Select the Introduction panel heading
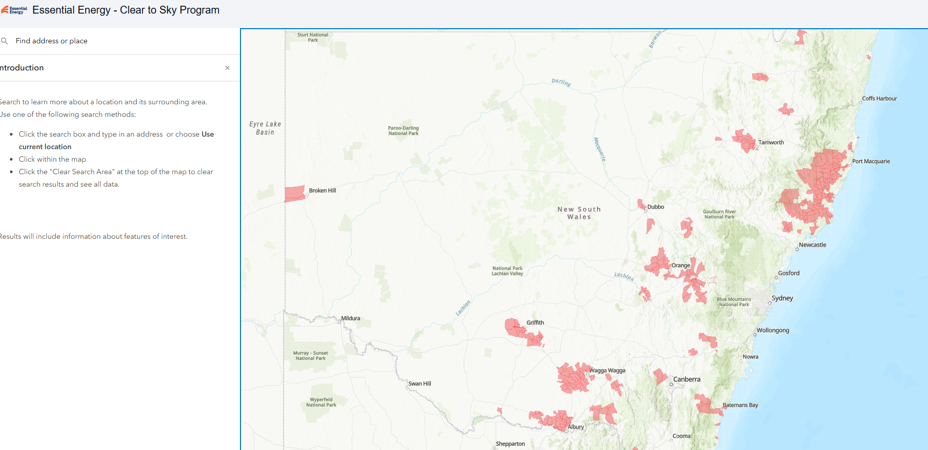Screen dimensions: 928x450 [21, 68]
